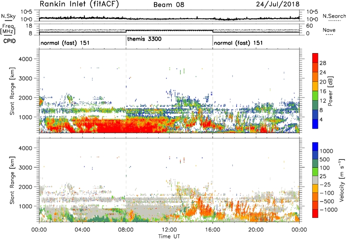Screen dimensions: 346x239
Task: Click the 'Time UT' axis label
Action: [x=169, y=236]
